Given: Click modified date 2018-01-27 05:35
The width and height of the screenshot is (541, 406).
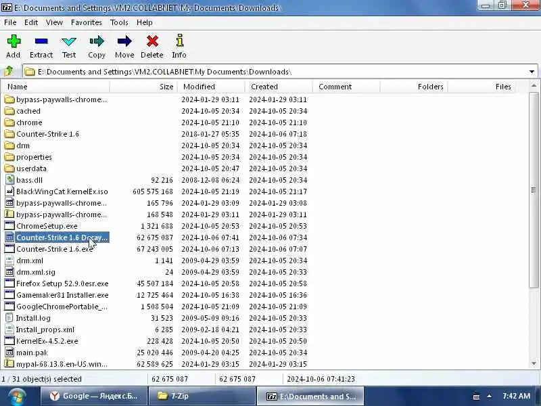Looking at the screenshot, I should [210, 134].
